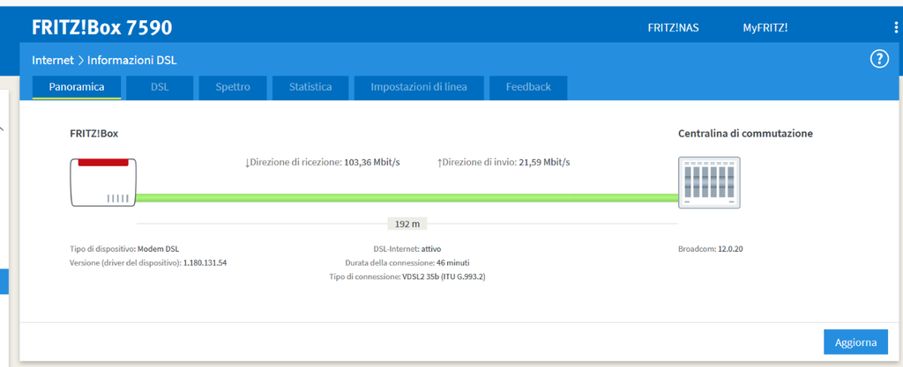Select connection duration 46 minuti
This screenshot has height=367, width=903.
[x=452, y=263]
